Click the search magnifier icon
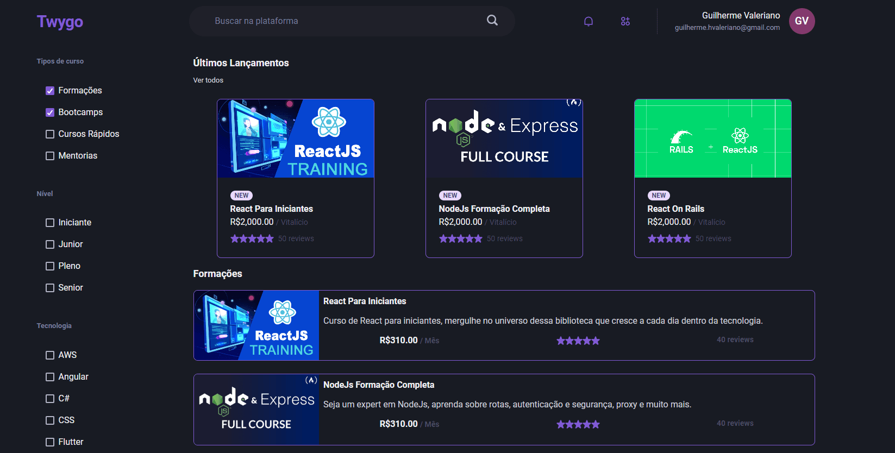Screen dimensions: 895x453 click(492, 21)
